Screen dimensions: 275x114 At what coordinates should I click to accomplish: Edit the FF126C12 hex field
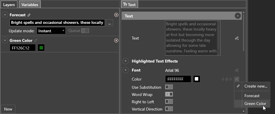point(23,48)
